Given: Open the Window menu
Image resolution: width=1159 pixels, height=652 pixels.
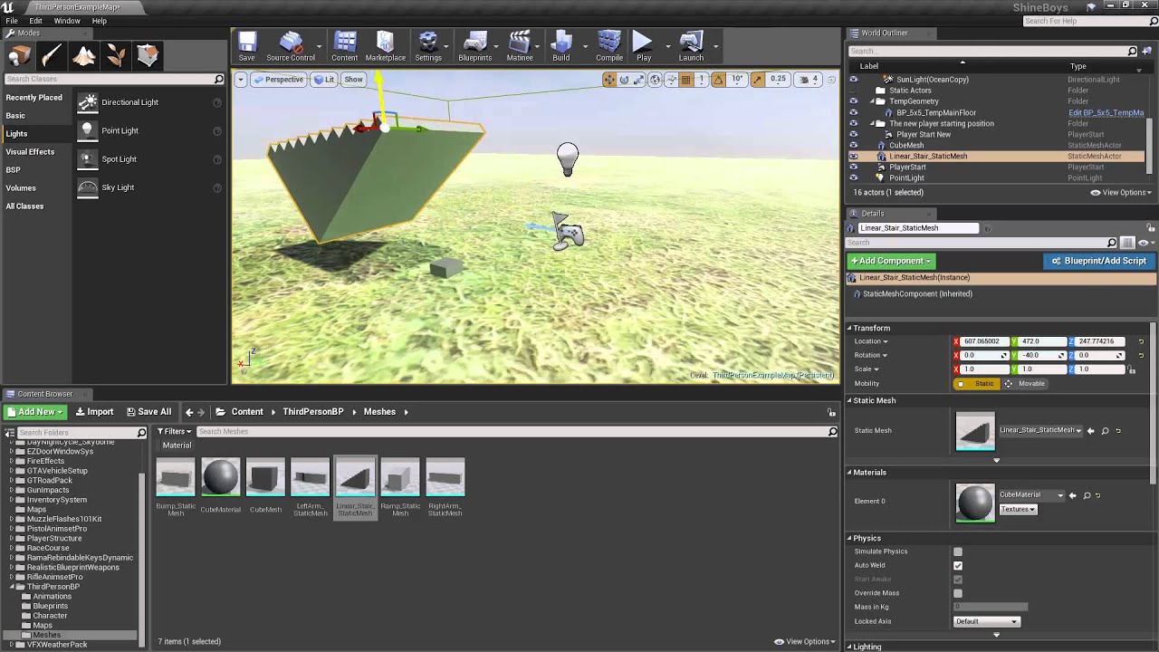Looking at the screenshot, I should pos(67,21).
